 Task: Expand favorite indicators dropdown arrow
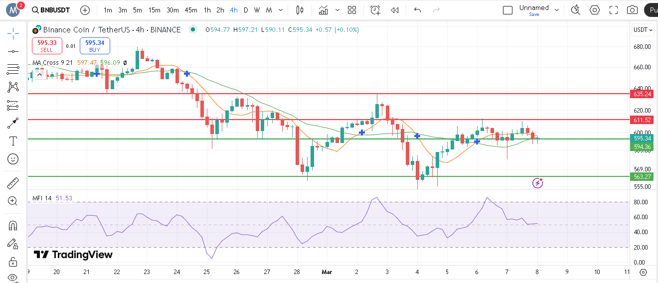(x=338, y=10)
